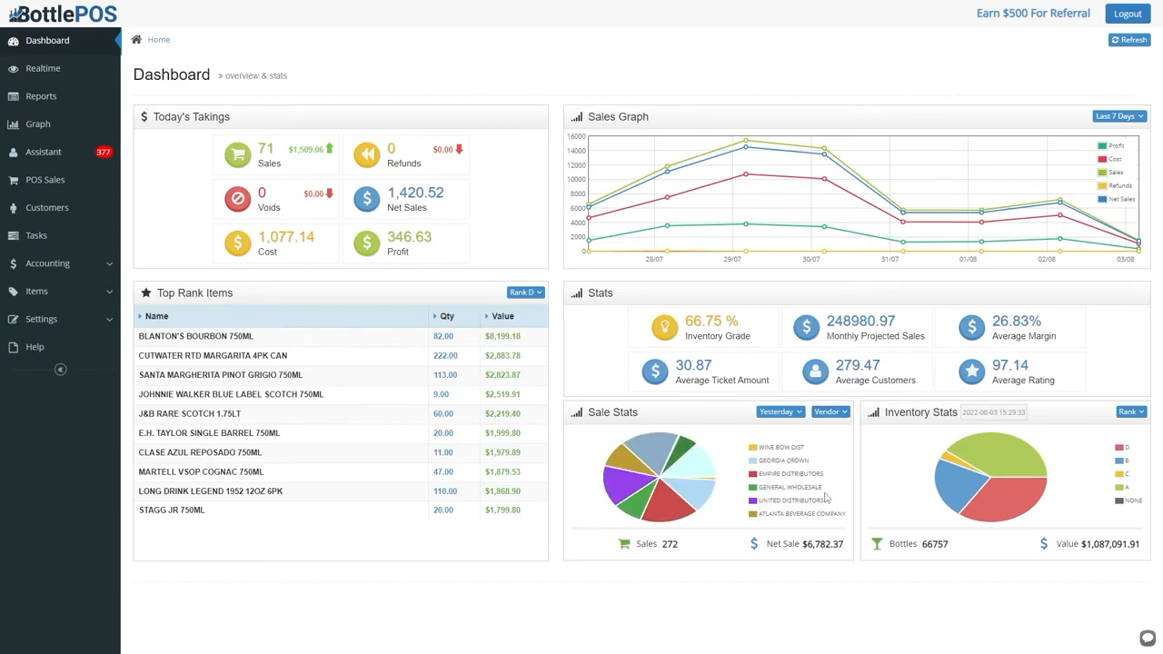Open the Rank D dropdown
Viewport: 1163px width, 654px height.
pyautogui.click(x=526, y=292)
